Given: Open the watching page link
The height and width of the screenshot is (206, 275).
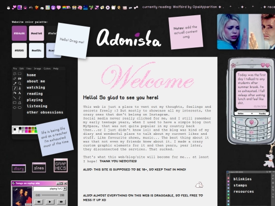Looking at the screenshot, I should click(x=36, y=87).
